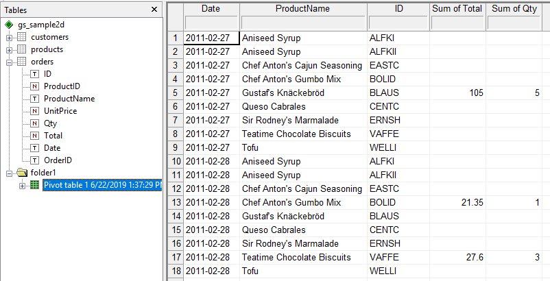This screenshot has height=281, width=550.
Task: Select row 13 header in the grid
Action: click(176, 203)
